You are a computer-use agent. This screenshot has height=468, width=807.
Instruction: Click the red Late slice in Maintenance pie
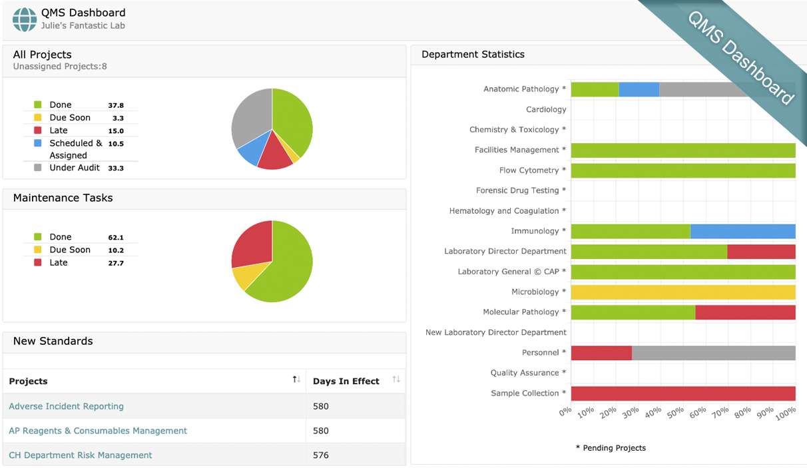pyautogui.click(x=253, y=243)
